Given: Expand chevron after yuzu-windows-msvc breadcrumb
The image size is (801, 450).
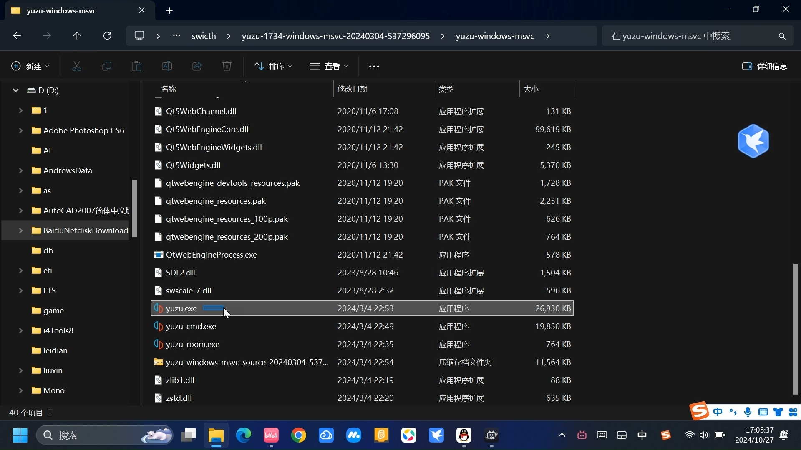Looking at the screenshot, I should [x=548, y=36].
